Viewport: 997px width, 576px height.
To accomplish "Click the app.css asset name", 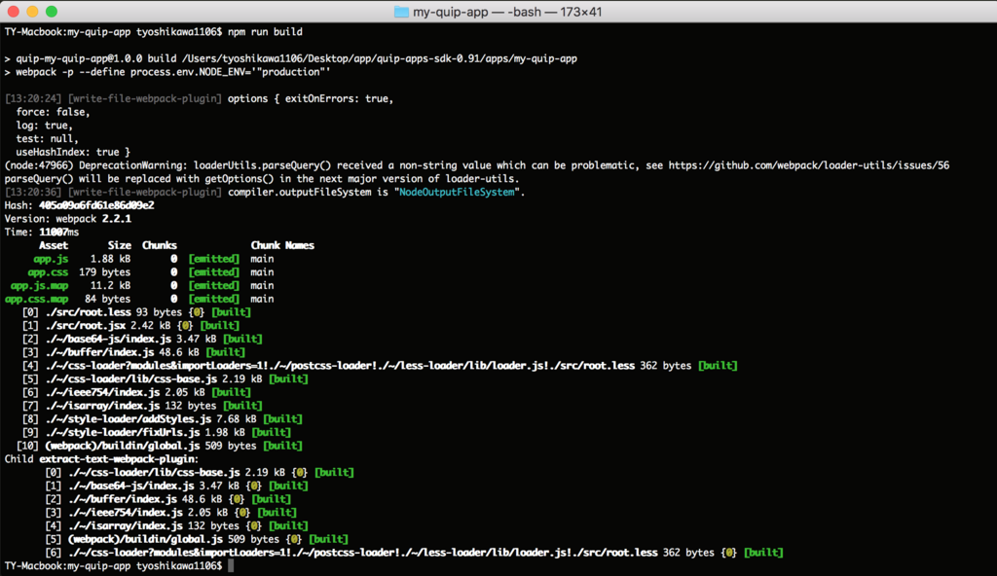I will 48,272.
